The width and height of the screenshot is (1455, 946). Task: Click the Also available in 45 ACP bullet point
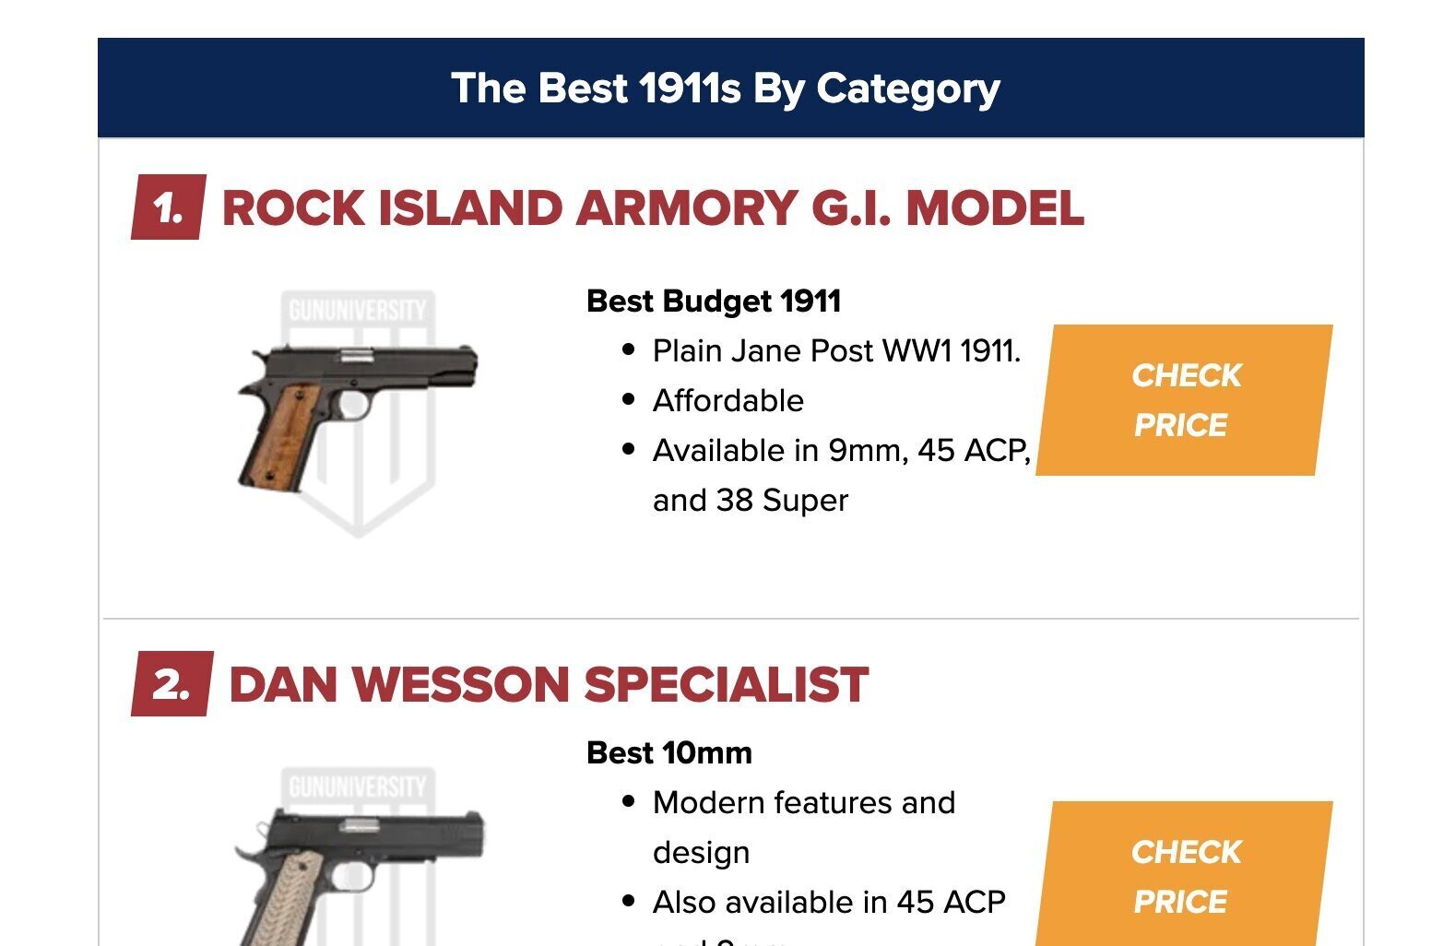(827, 901)
